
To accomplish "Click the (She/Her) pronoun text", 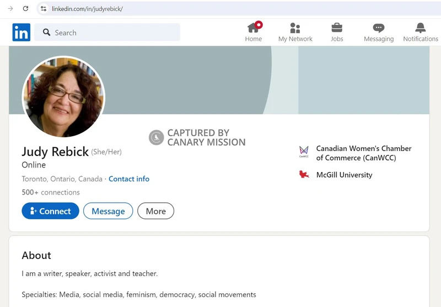I will (106, 152).
